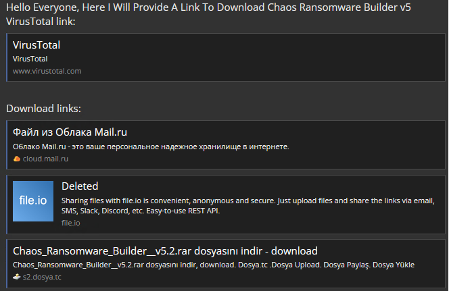Click the s2.dosya.tc site favicon

17,277
